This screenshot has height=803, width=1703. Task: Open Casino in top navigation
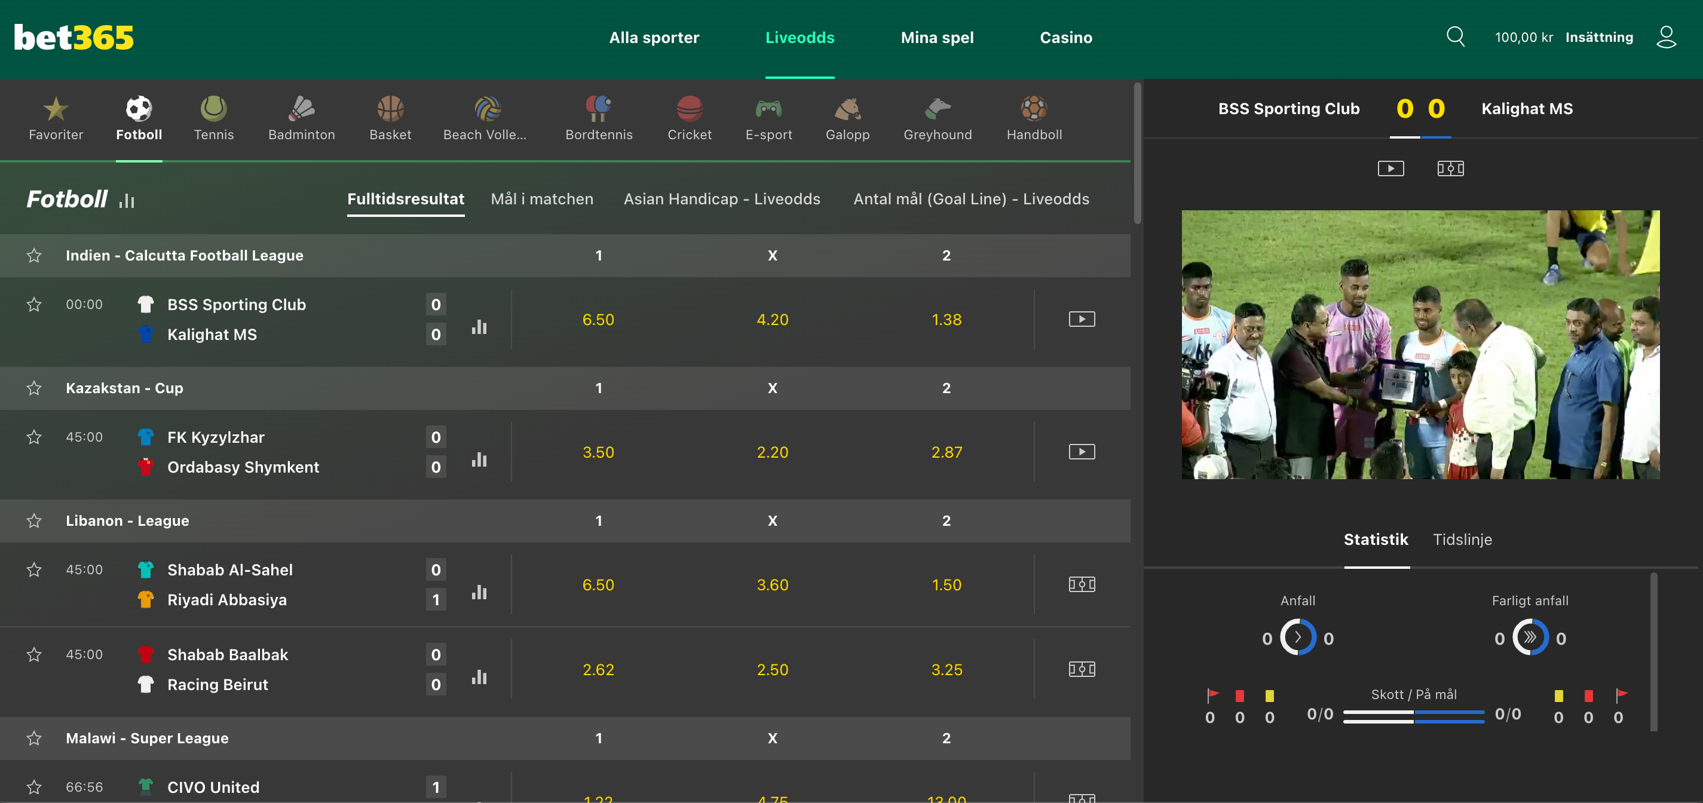(1065, 38)
